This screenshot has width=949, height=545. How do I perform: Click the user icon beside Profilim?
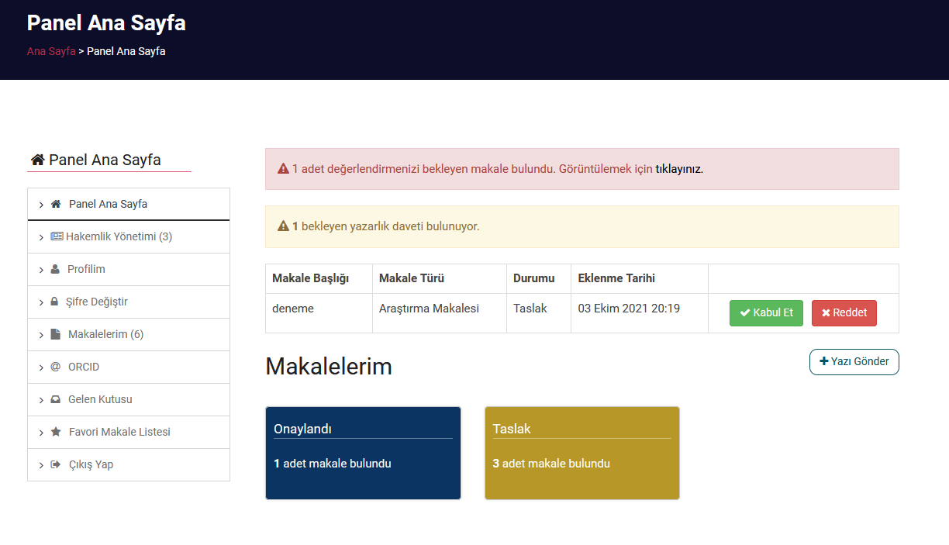pos(55,269)
